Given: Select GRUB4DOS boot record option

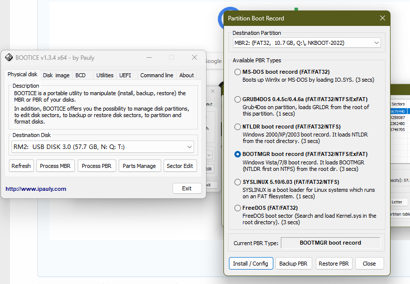Looking at the screenshot, I should [x=238, y=100].
